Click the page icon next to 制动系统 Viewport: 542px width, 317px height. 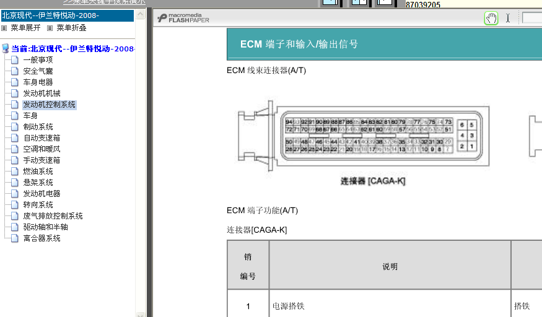[x=14, y=127]
